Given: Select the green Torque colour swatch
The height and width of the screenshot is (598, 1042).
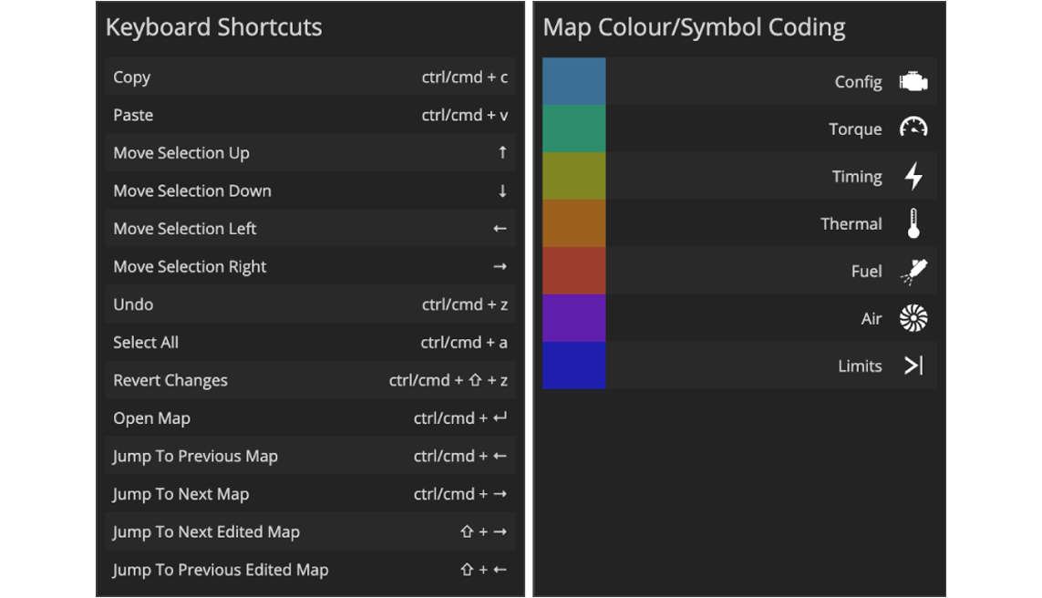Looking at the screenshot, I should point(574,129).
